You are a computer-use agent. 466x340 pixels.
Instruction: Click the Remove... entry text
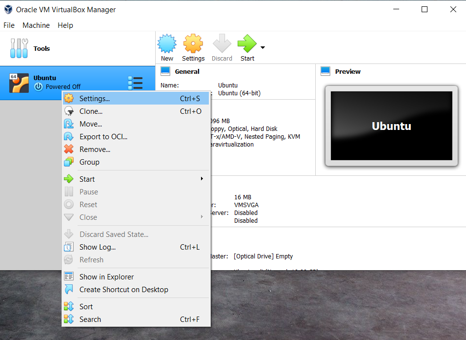95,149
